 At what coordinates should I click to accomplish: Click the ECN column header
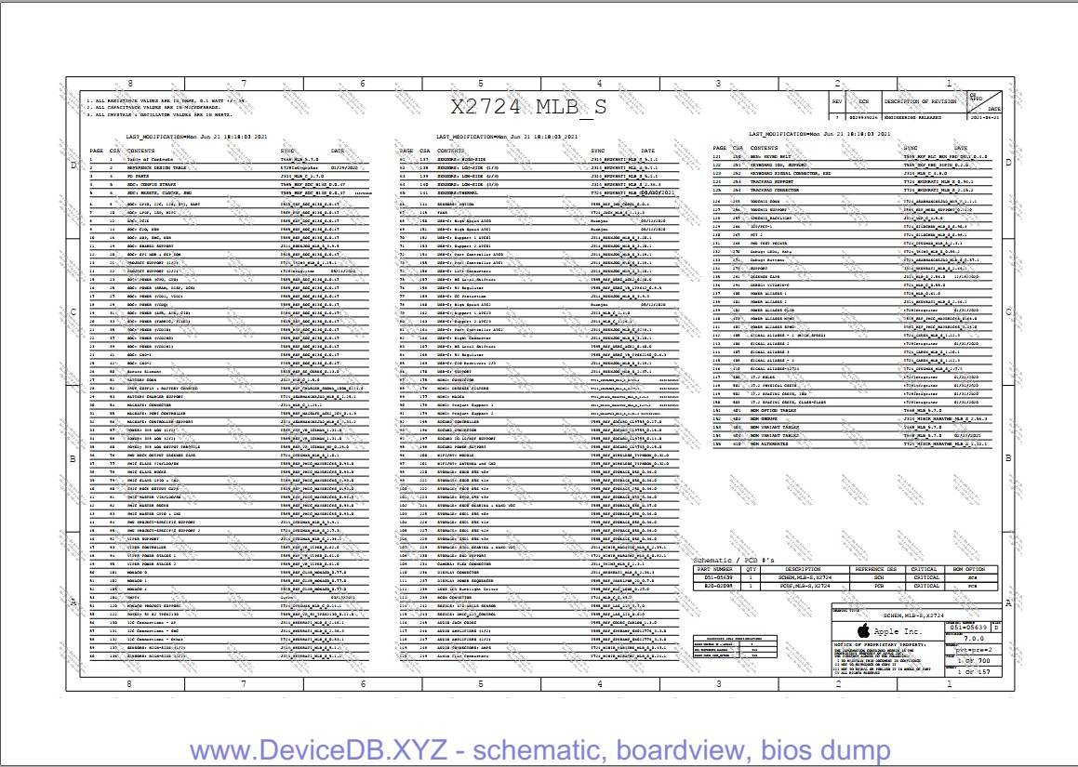click(863, 101)
